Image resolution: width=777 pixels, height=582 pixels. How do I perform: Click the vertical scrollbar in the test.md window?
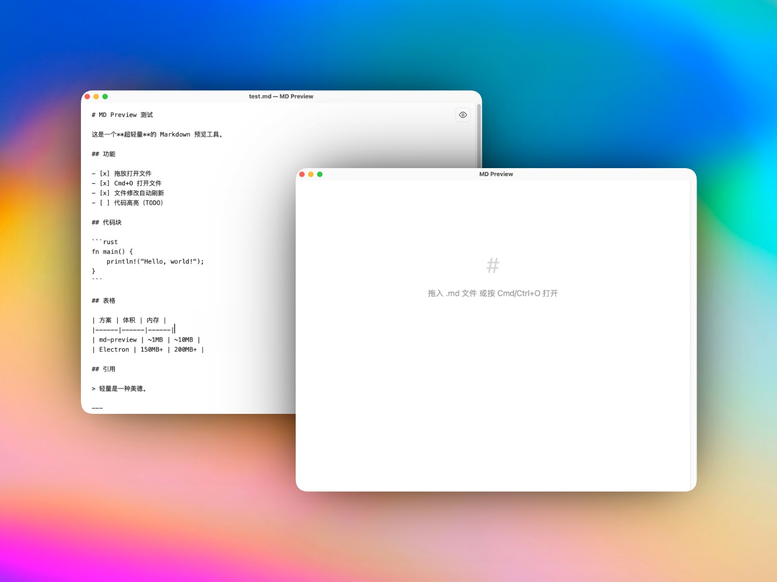click(x=479, y=136)
